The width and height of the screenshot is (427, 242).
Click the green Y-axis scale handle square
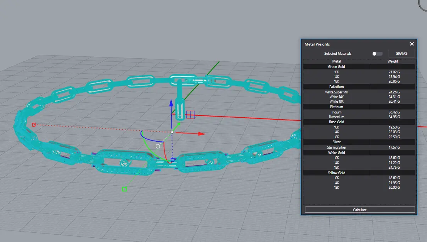click(x=124, y=189)
